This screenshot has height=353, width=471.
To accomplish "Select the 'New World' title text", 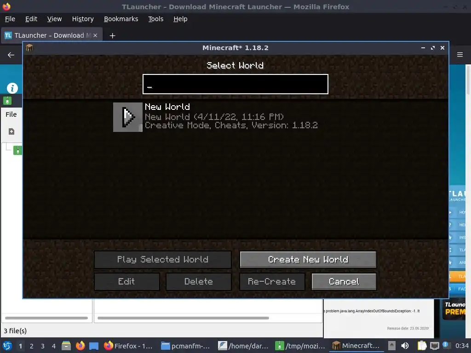I will tap(167, 107).
